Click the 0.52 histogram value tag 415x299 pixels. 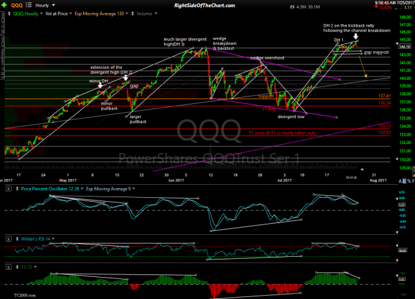point(402,279)
